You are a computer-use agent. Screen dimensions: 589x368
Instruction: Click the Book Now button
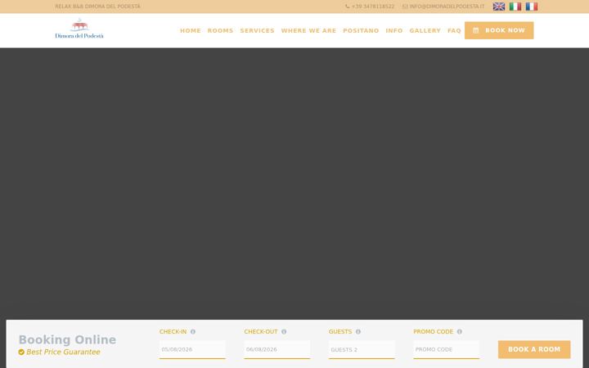(499, 30)
